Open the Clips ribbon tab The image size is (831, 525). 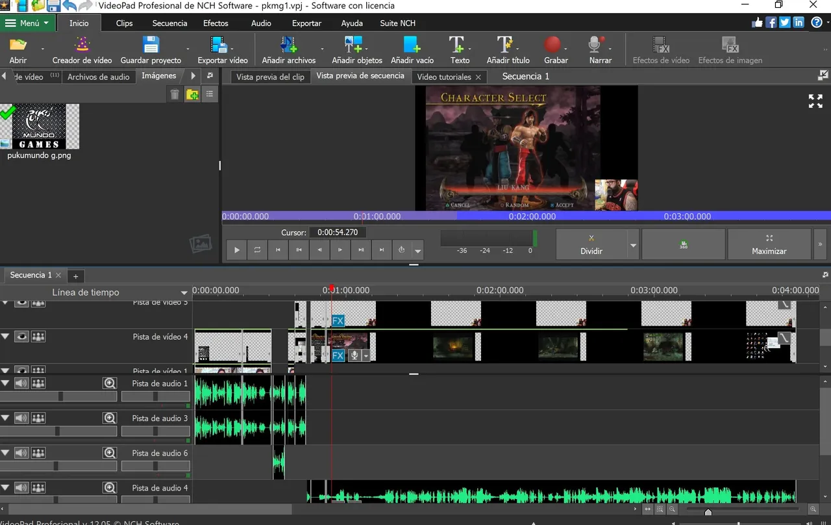pyautogui.click(x=124, y=23)
